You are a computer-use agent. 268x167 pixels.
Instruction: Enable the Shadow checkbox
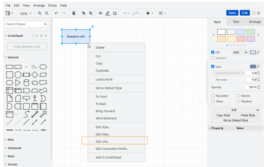click(238, 101)
